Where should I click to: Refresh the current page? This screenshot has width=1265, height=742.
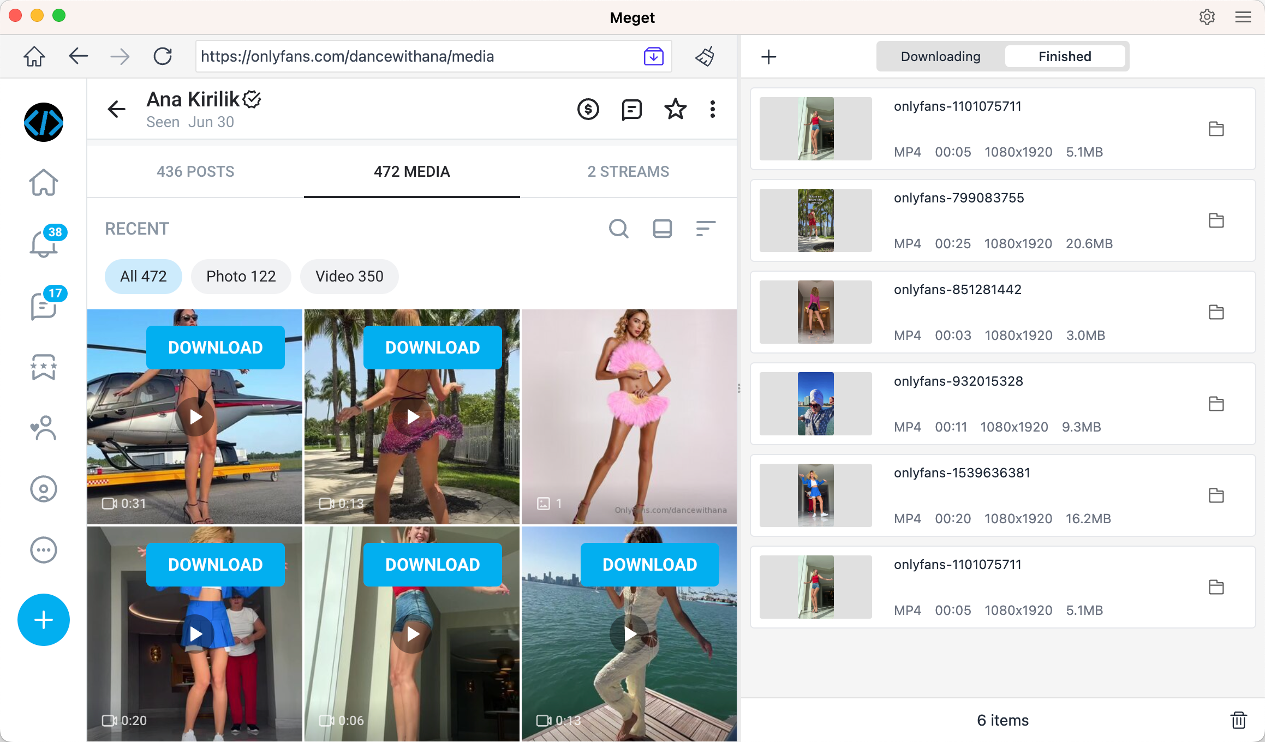pyautogui.click(x=162, y=56)
